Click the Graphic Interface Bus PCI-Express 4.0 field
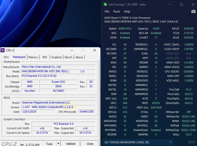 (x=63, y=124)
